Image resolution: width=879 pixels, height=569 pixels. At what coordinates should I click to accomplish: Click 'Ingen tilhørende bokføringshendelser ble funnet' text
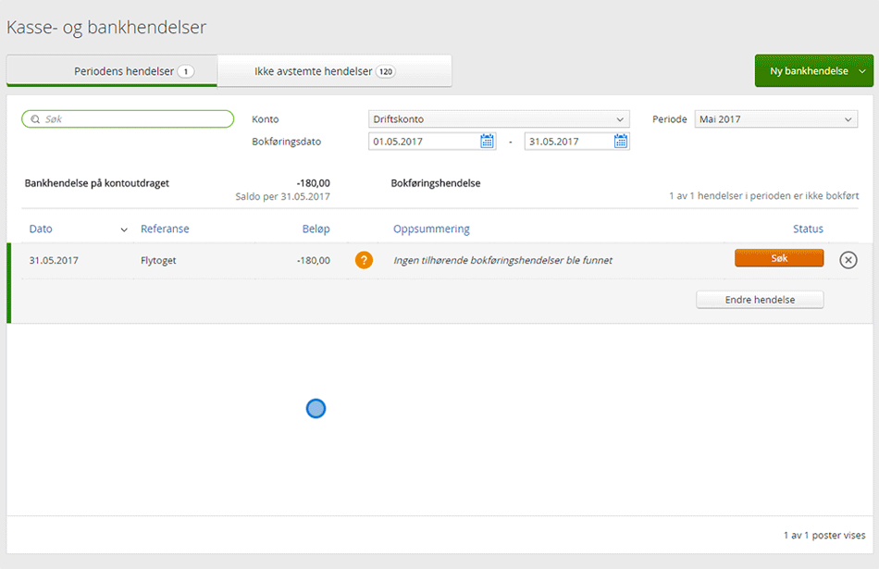[x=502, y=260]
